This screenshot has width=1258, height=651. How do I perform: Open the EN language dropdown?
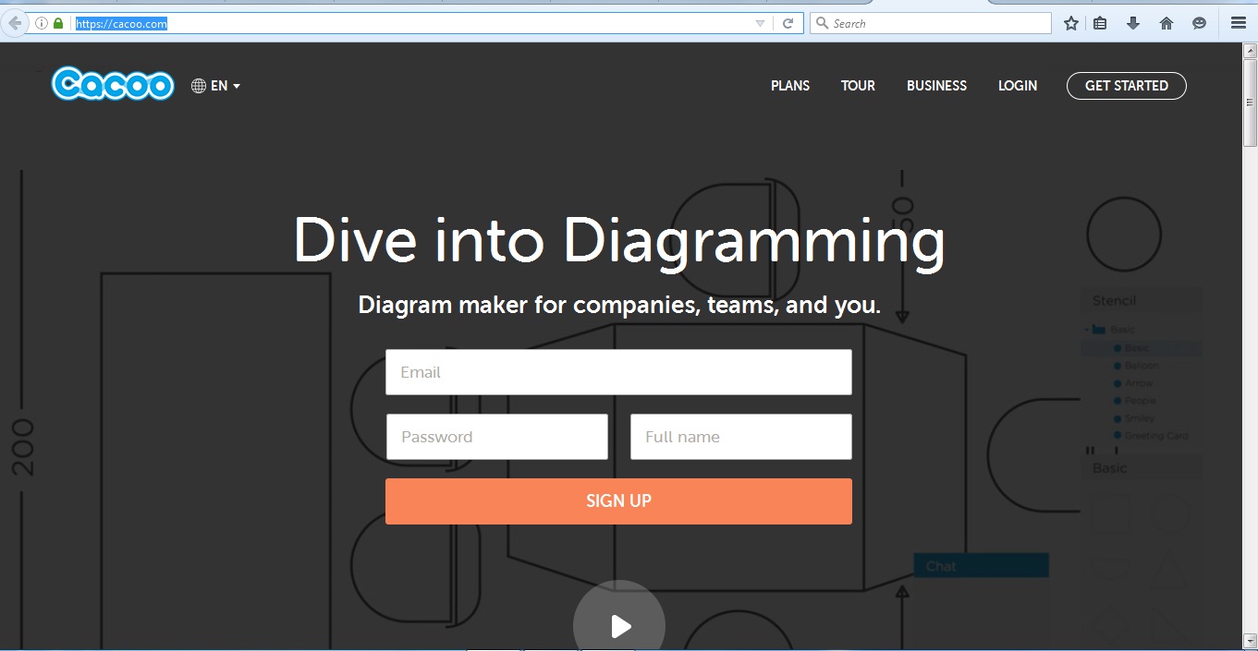216,86
